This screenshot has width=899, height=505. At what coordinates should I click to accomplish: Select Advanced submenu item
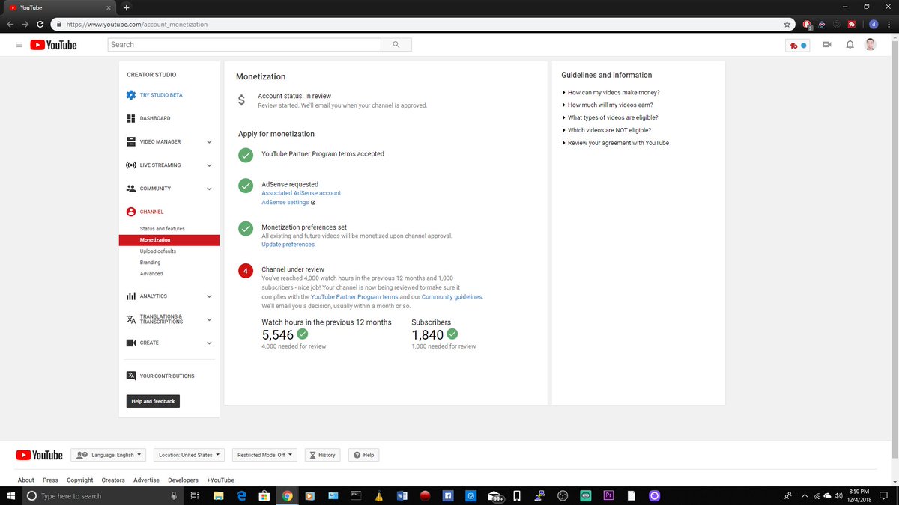click(151, 274)
